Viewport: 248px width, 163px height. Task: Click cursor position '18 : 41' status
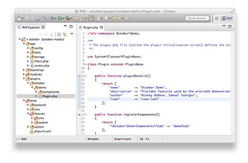pos(144,139)
